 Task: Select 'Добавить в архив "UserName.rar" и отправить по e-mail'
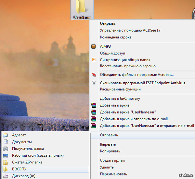click(147, 126)
